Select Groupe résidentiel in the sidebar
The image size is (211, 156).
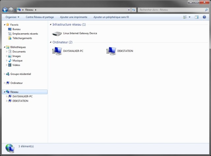point(20,74)
